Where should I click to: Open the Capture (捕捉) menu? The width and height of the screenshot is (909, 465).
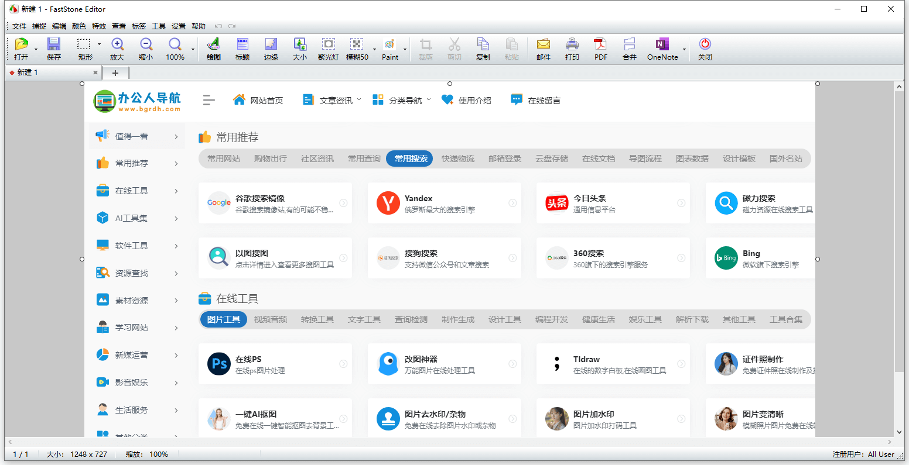39,26
